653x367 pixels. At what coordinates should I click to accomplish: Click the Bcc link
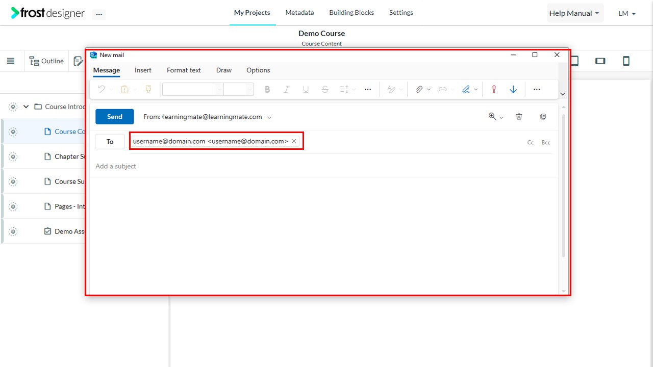pyautogui.click(x=546, y=143)
